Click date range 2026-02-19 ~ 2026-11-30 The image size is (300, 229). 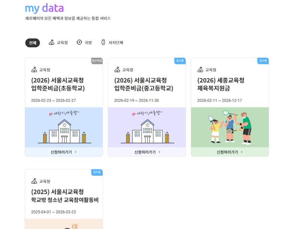(136, 100)
